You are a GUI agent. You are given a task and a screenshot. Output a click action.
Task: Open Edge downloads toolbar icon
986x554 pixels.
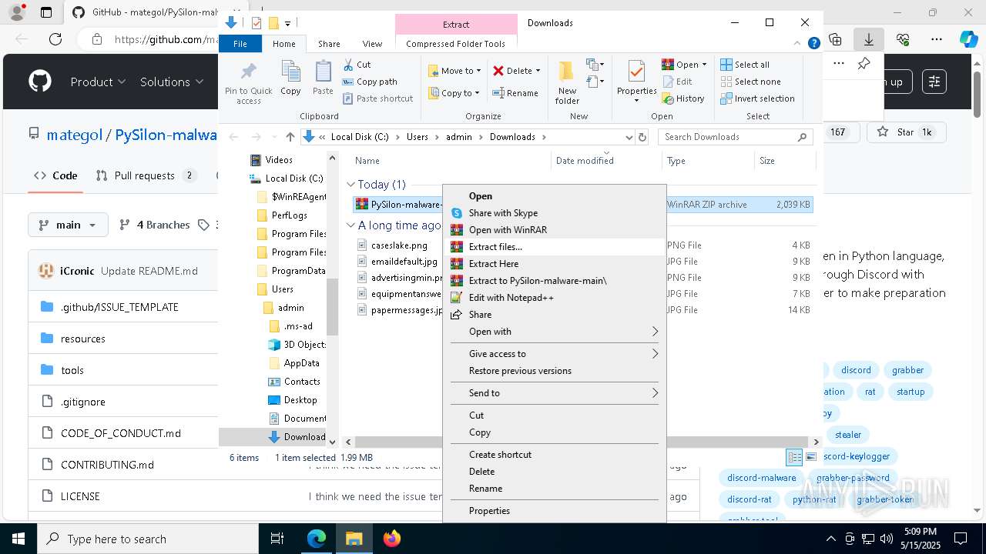pyautogui.click(x=869, y=39)
